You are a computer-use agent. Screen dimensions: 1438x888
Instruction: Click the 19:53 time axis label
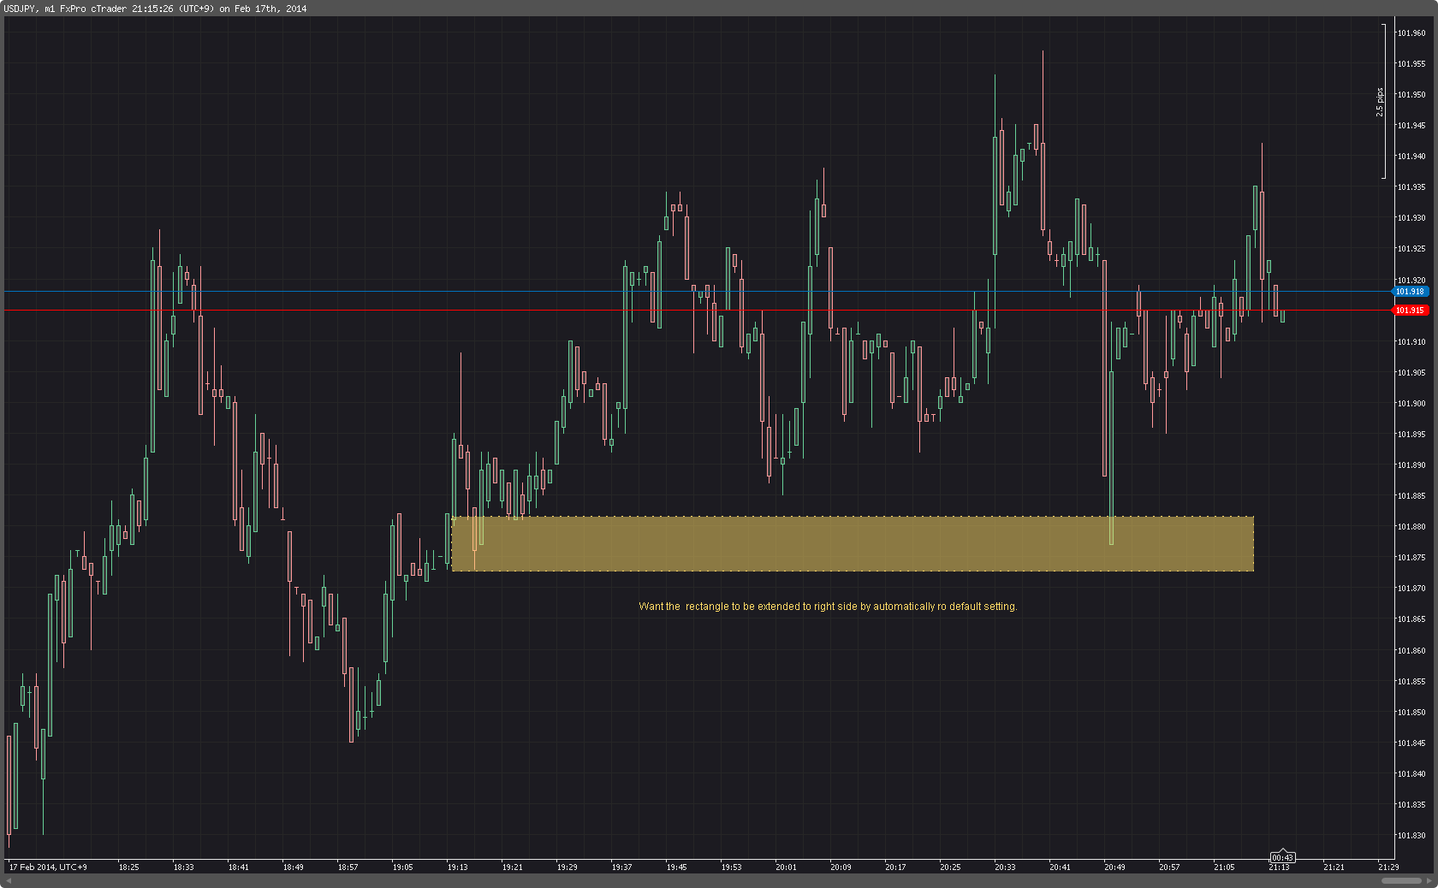(x=731, y=867)
